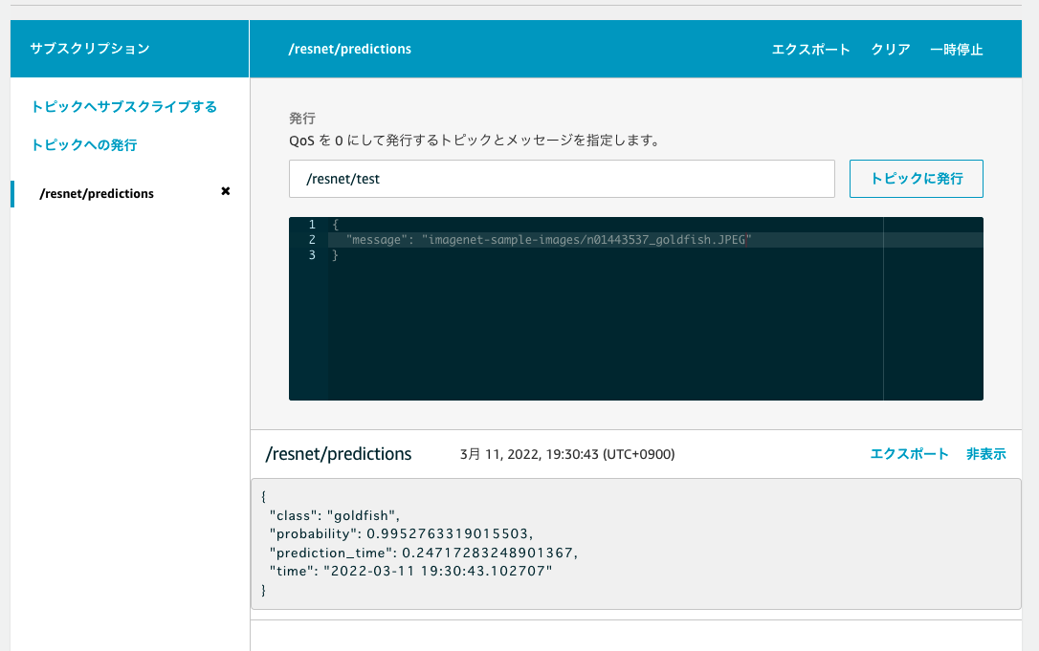Click the /resnet/predictions header title
This screenshot has height=651, width=1039.
click(350, 49)
